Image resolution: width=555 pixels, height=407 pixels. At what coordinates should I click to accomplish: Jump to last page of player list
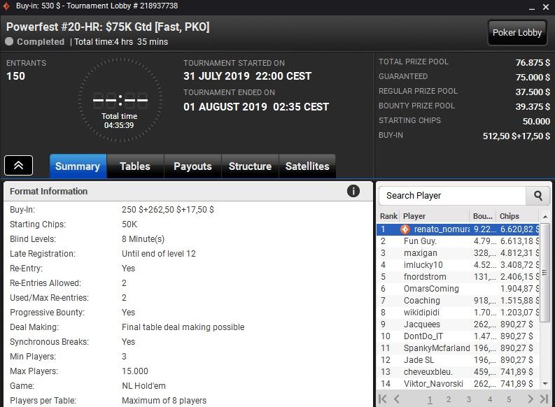tap(544, 399)
